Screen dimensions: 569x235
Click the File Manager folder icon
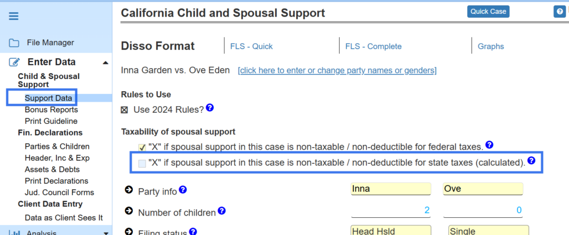pos(14,43)
